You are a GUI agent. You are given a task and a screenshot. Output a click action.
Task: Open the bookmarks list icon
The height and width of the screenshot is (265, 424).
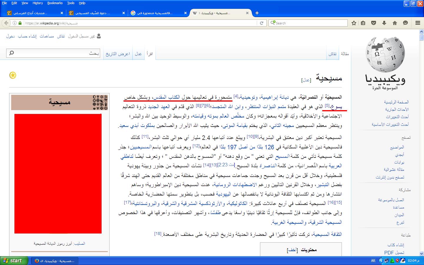(x=363, y=23)
